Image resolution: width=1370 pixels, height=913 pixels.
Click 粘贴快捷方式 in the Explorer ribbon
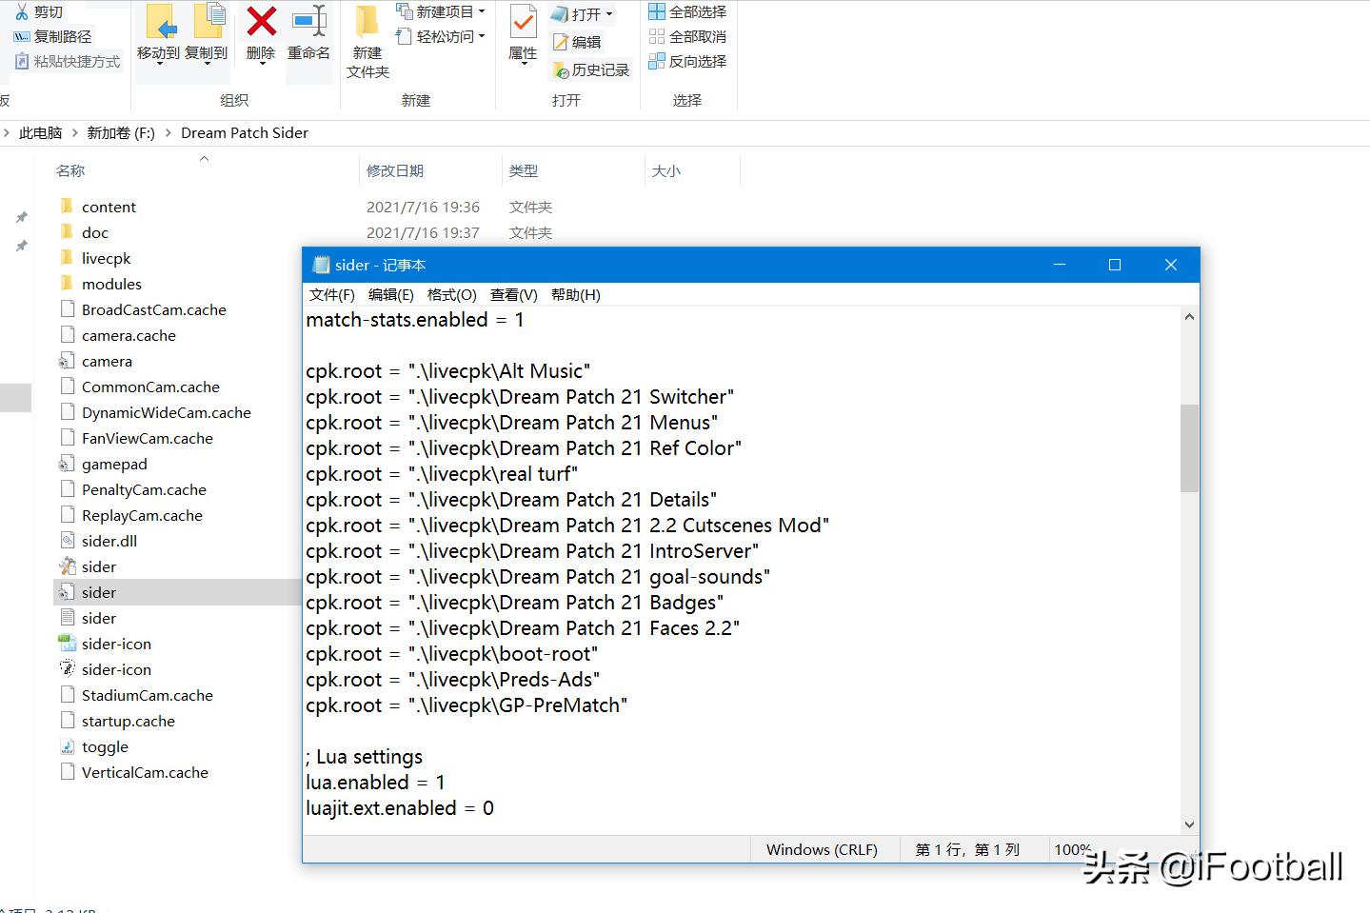(x=68, y=62)
